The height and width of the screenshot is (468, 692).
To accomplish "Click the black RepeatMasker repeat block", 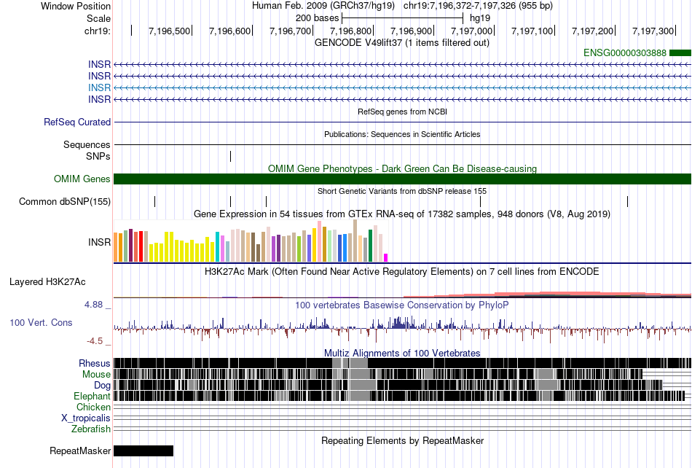I will click(143, 451).
